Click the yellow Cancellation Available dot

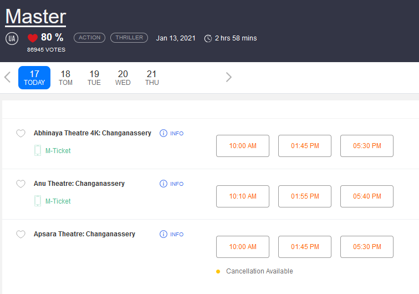[x=218, y=271]
